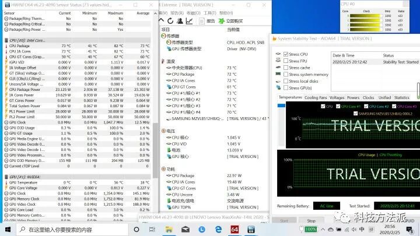
Task: Switch to the Statistics tab
Action: point(401,98)
